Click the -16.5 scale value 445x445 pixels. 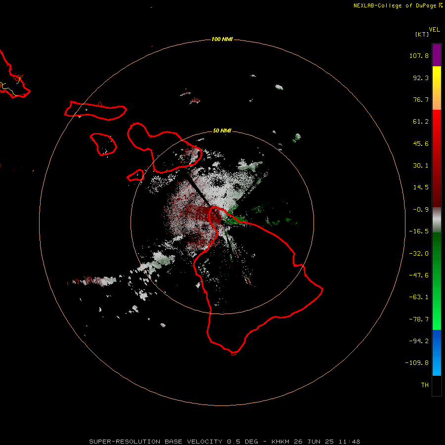pos(419,231)
